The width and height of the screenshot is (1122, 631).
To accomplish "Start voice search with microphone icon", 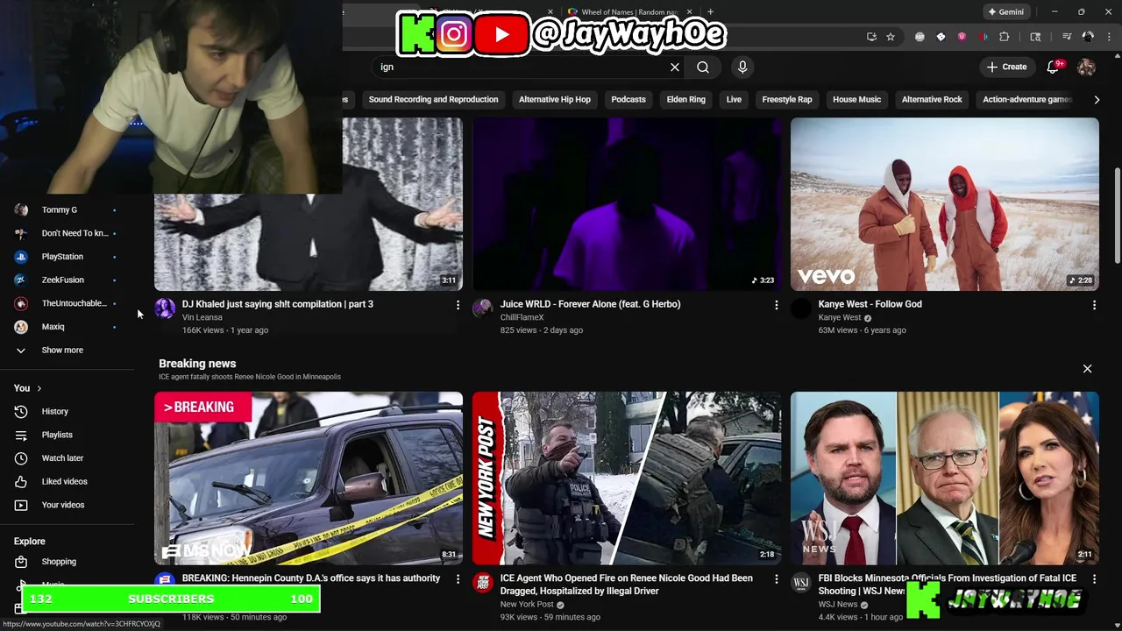I will (x=742, y=67).
